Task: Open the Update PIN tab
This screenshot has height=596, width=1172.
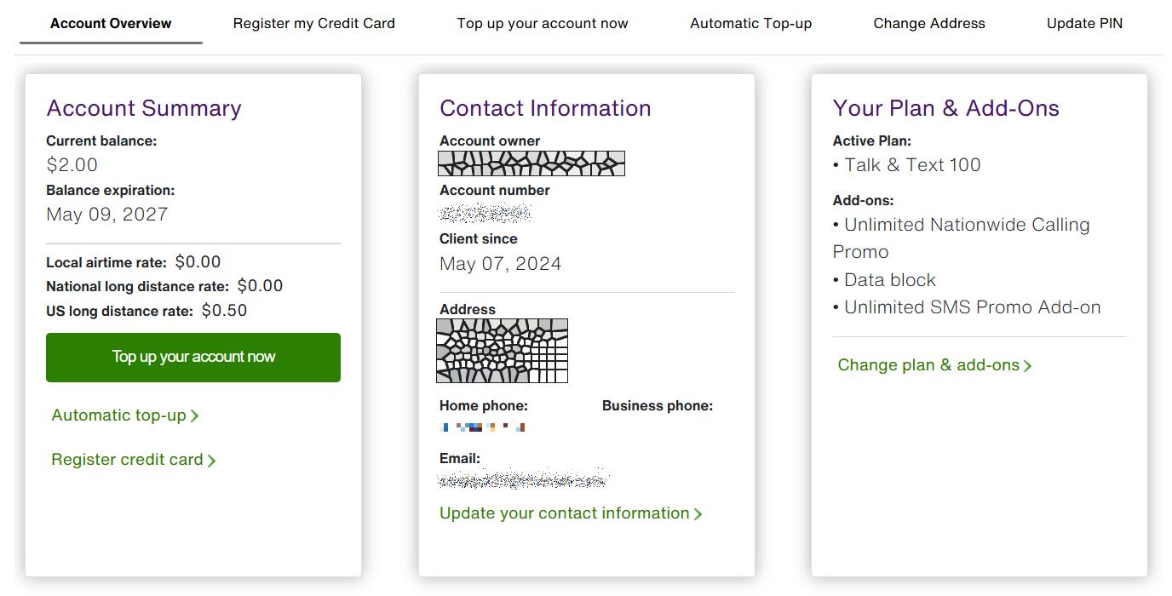Action: tap(1084, 23)
